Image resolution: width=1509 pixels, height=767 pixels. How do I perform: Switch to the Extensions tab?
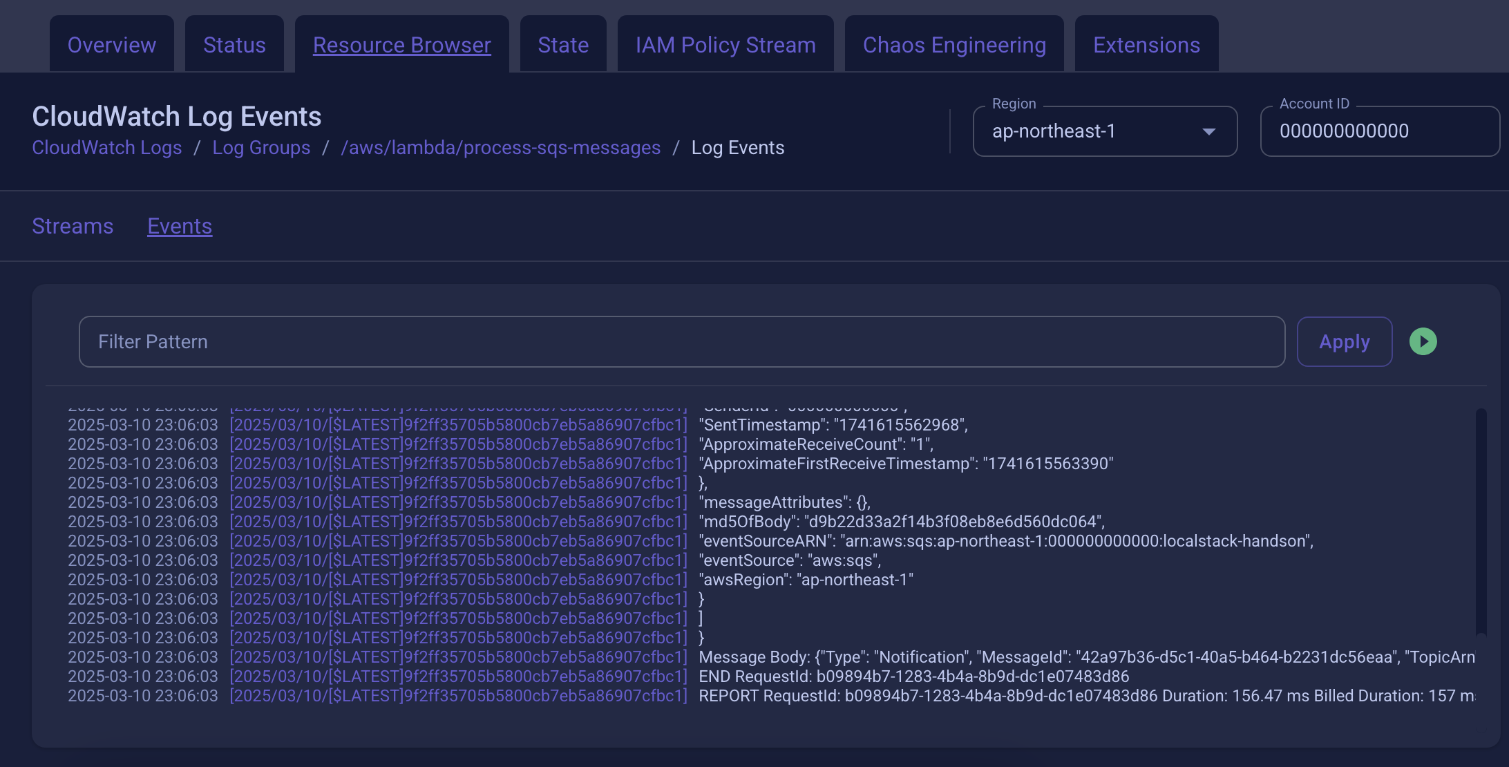point(1146,44)
